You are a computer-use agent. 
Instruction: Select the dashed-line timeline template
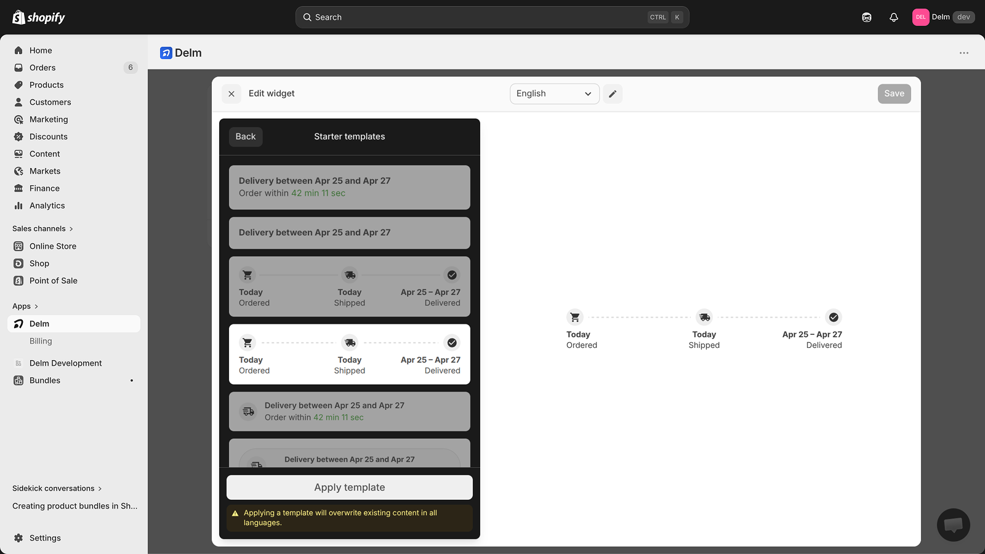349,354
